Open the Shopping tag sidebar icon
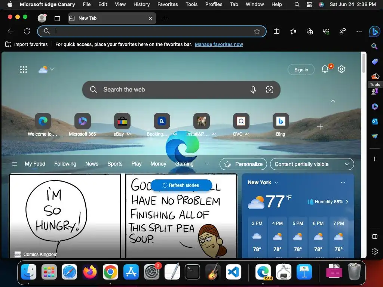This screenshot has height=287, width=383. coord(374,62)
